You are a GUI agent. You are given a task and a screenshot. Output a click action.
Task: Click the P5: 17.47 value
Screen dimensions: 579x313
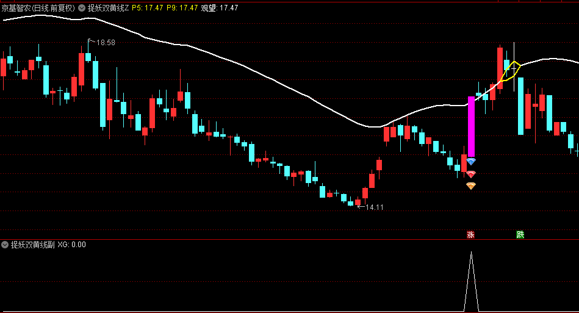tap(147, 8)
